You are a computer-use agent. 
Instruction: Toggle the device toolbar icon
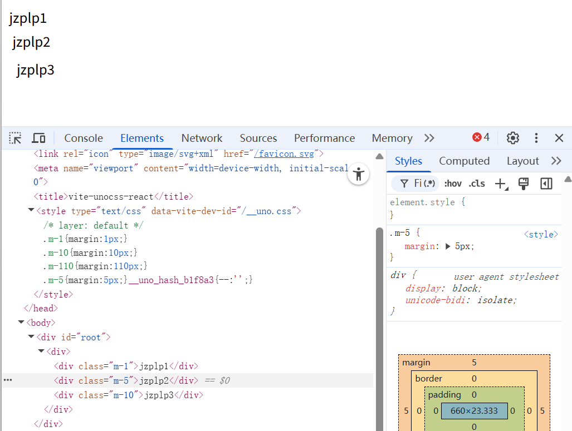[38, 138]
